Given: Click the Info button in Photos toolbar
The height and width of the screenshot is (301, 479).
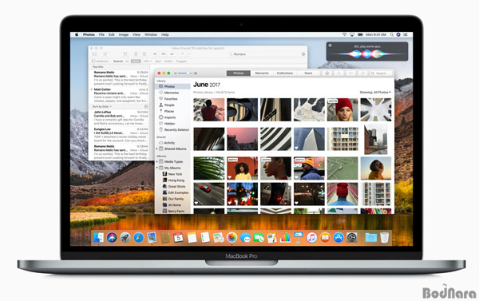Looking at the screenshot, I should coord(327,73).
